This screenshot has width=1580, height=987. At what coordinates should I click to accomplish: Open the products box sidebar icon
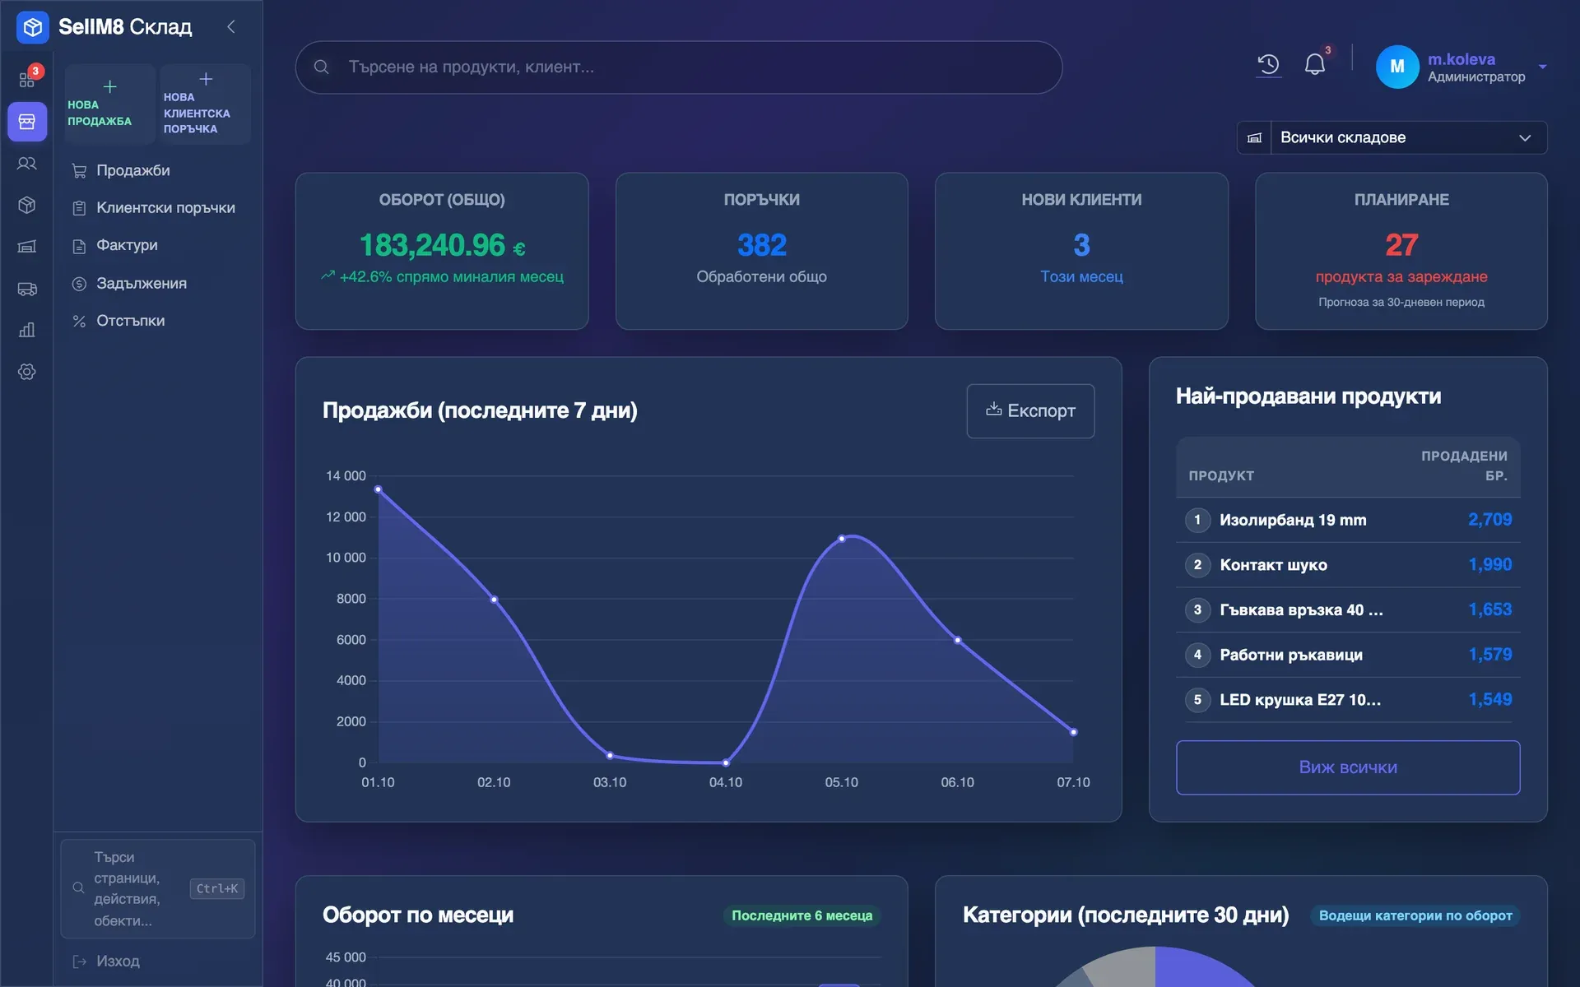(27, 205)
